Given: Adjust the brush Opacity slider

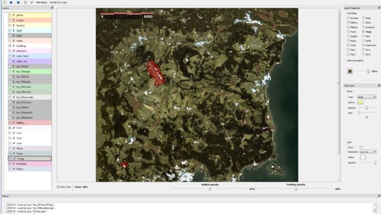Looking at the screenshot, I should point(367,108).
